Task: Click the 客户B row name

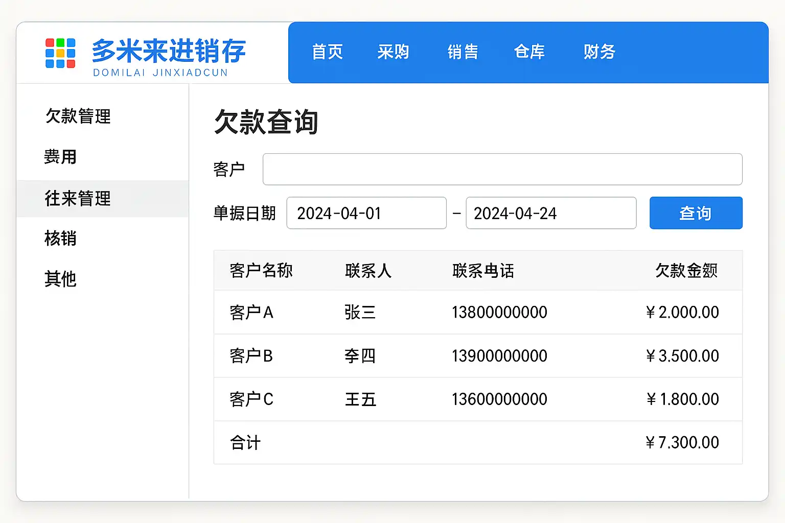Action: tap(251, 356)
